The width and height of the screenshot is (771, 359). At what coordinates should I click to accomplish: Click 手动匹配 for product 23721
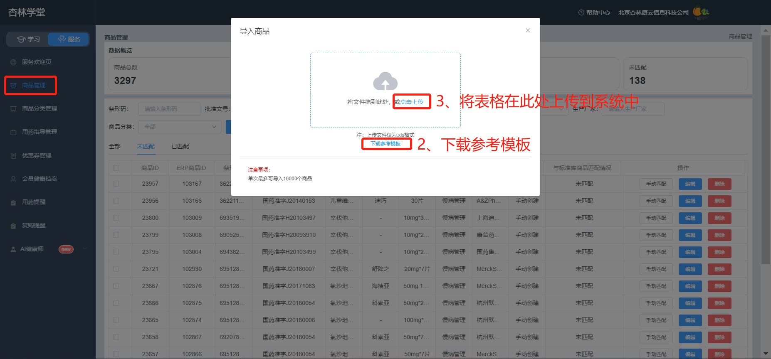point(656,269)
